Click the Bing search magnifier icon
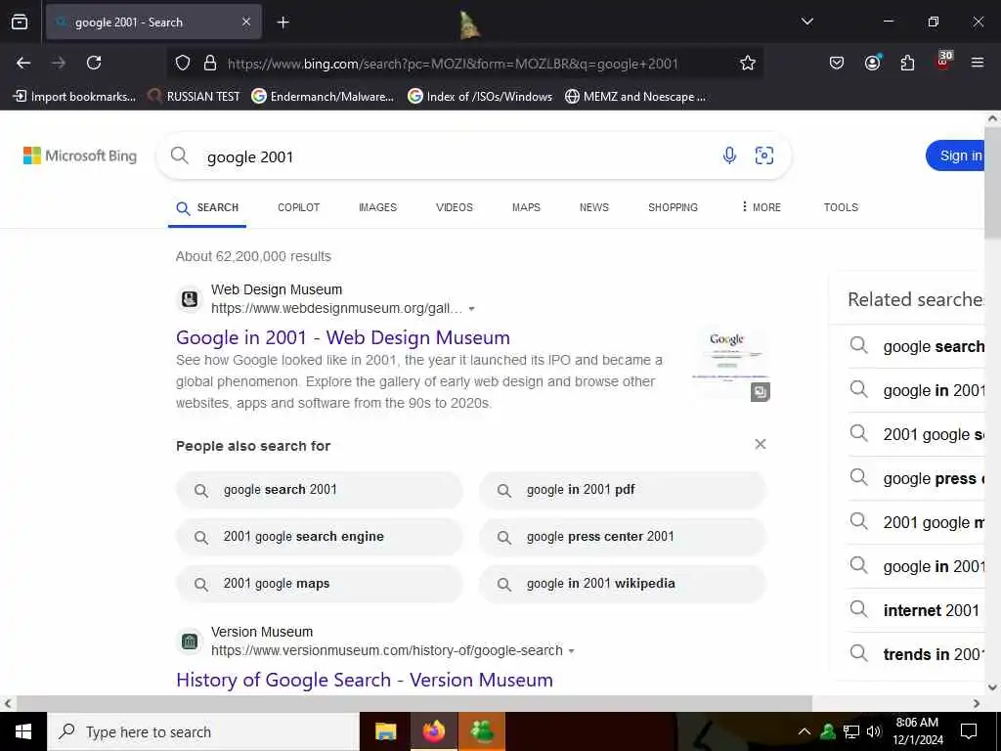The width and height of the screenshot is (1001, 751). coord(180,155)
